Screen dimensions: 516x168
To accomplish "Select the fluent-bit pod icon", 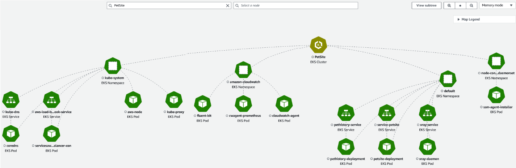I will click(x=202, y=104).
